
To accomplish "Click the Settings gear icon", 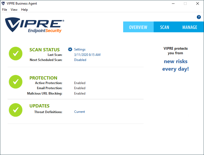I will click(x=70, y=49).
